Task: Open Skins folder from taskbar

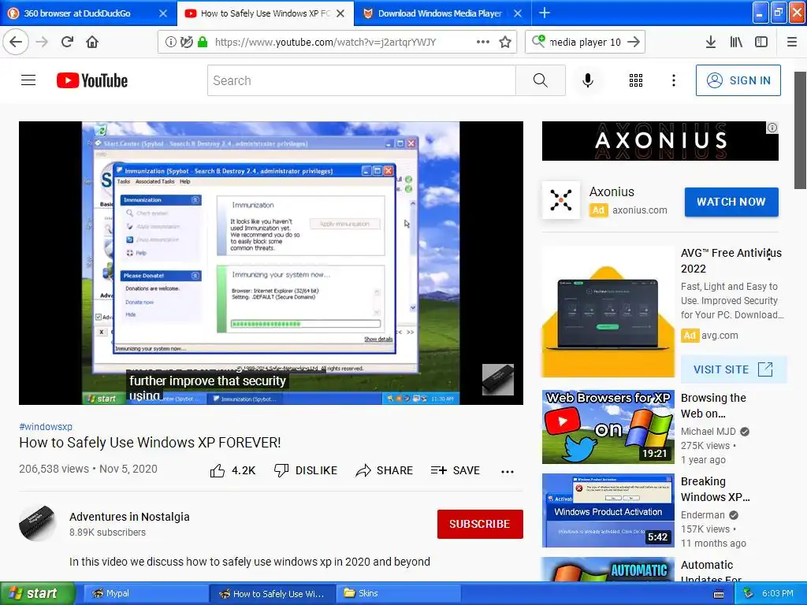Action: 398,593
